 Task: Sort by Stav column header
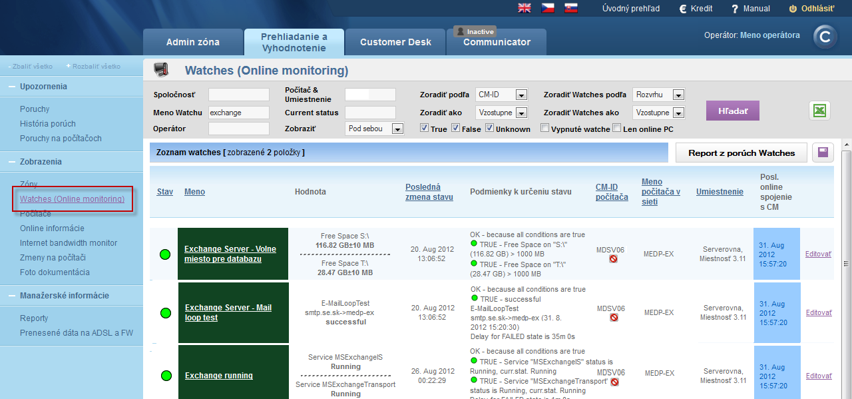pos(165,192)
